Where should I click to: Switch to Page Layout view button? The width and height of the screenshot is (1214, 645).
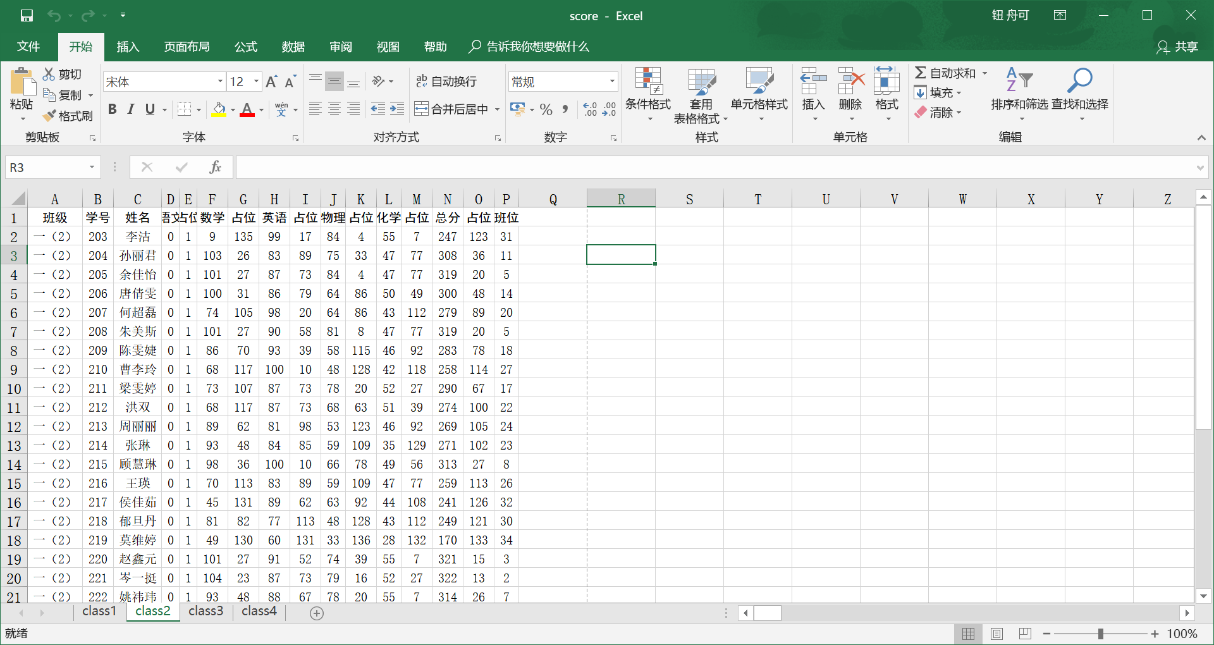tap(996, 634)
